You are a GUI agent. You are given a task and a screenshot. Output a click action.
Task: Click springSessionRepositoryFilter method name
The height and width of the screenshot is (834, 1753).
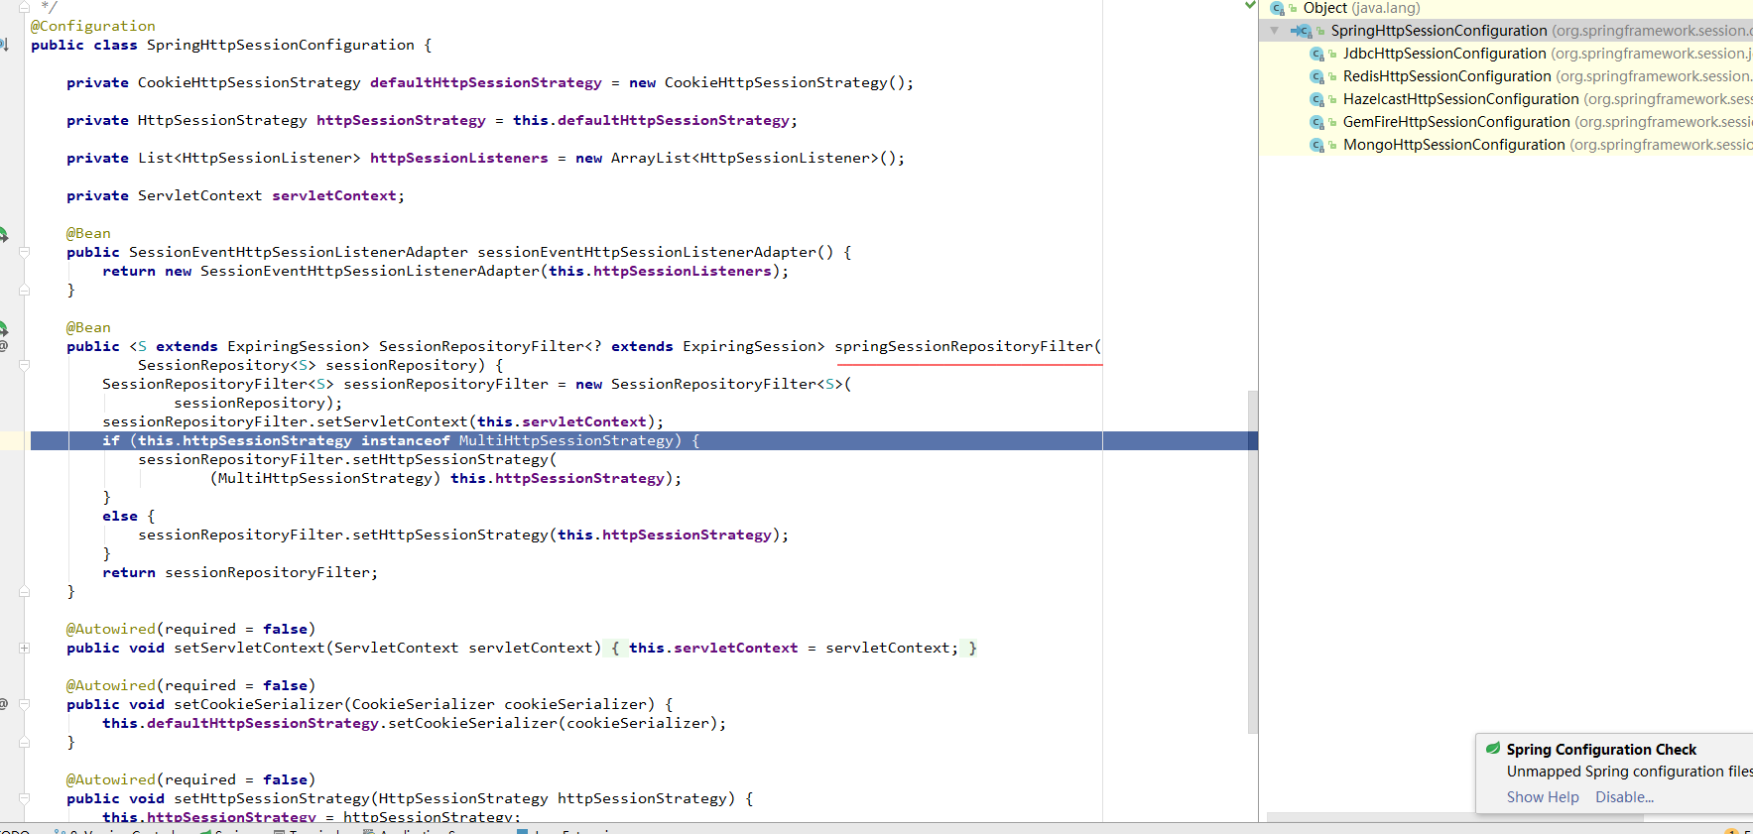point(963,346)
